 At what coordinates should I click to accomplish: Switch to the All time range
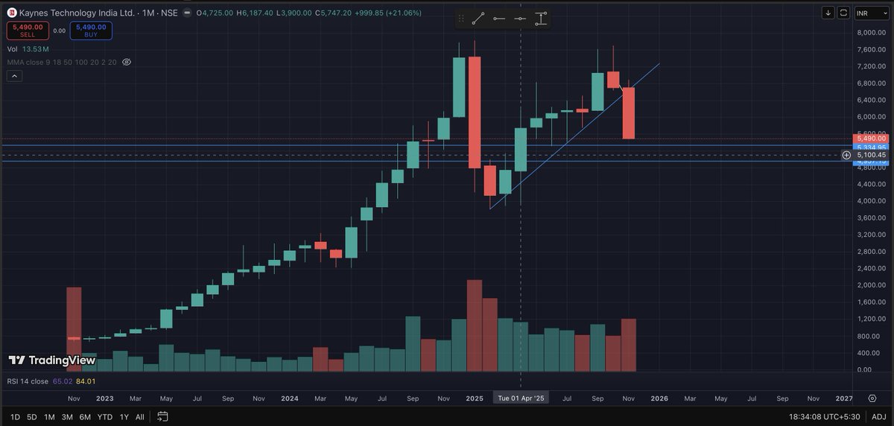pyautogui.click(x=139, y=416)
